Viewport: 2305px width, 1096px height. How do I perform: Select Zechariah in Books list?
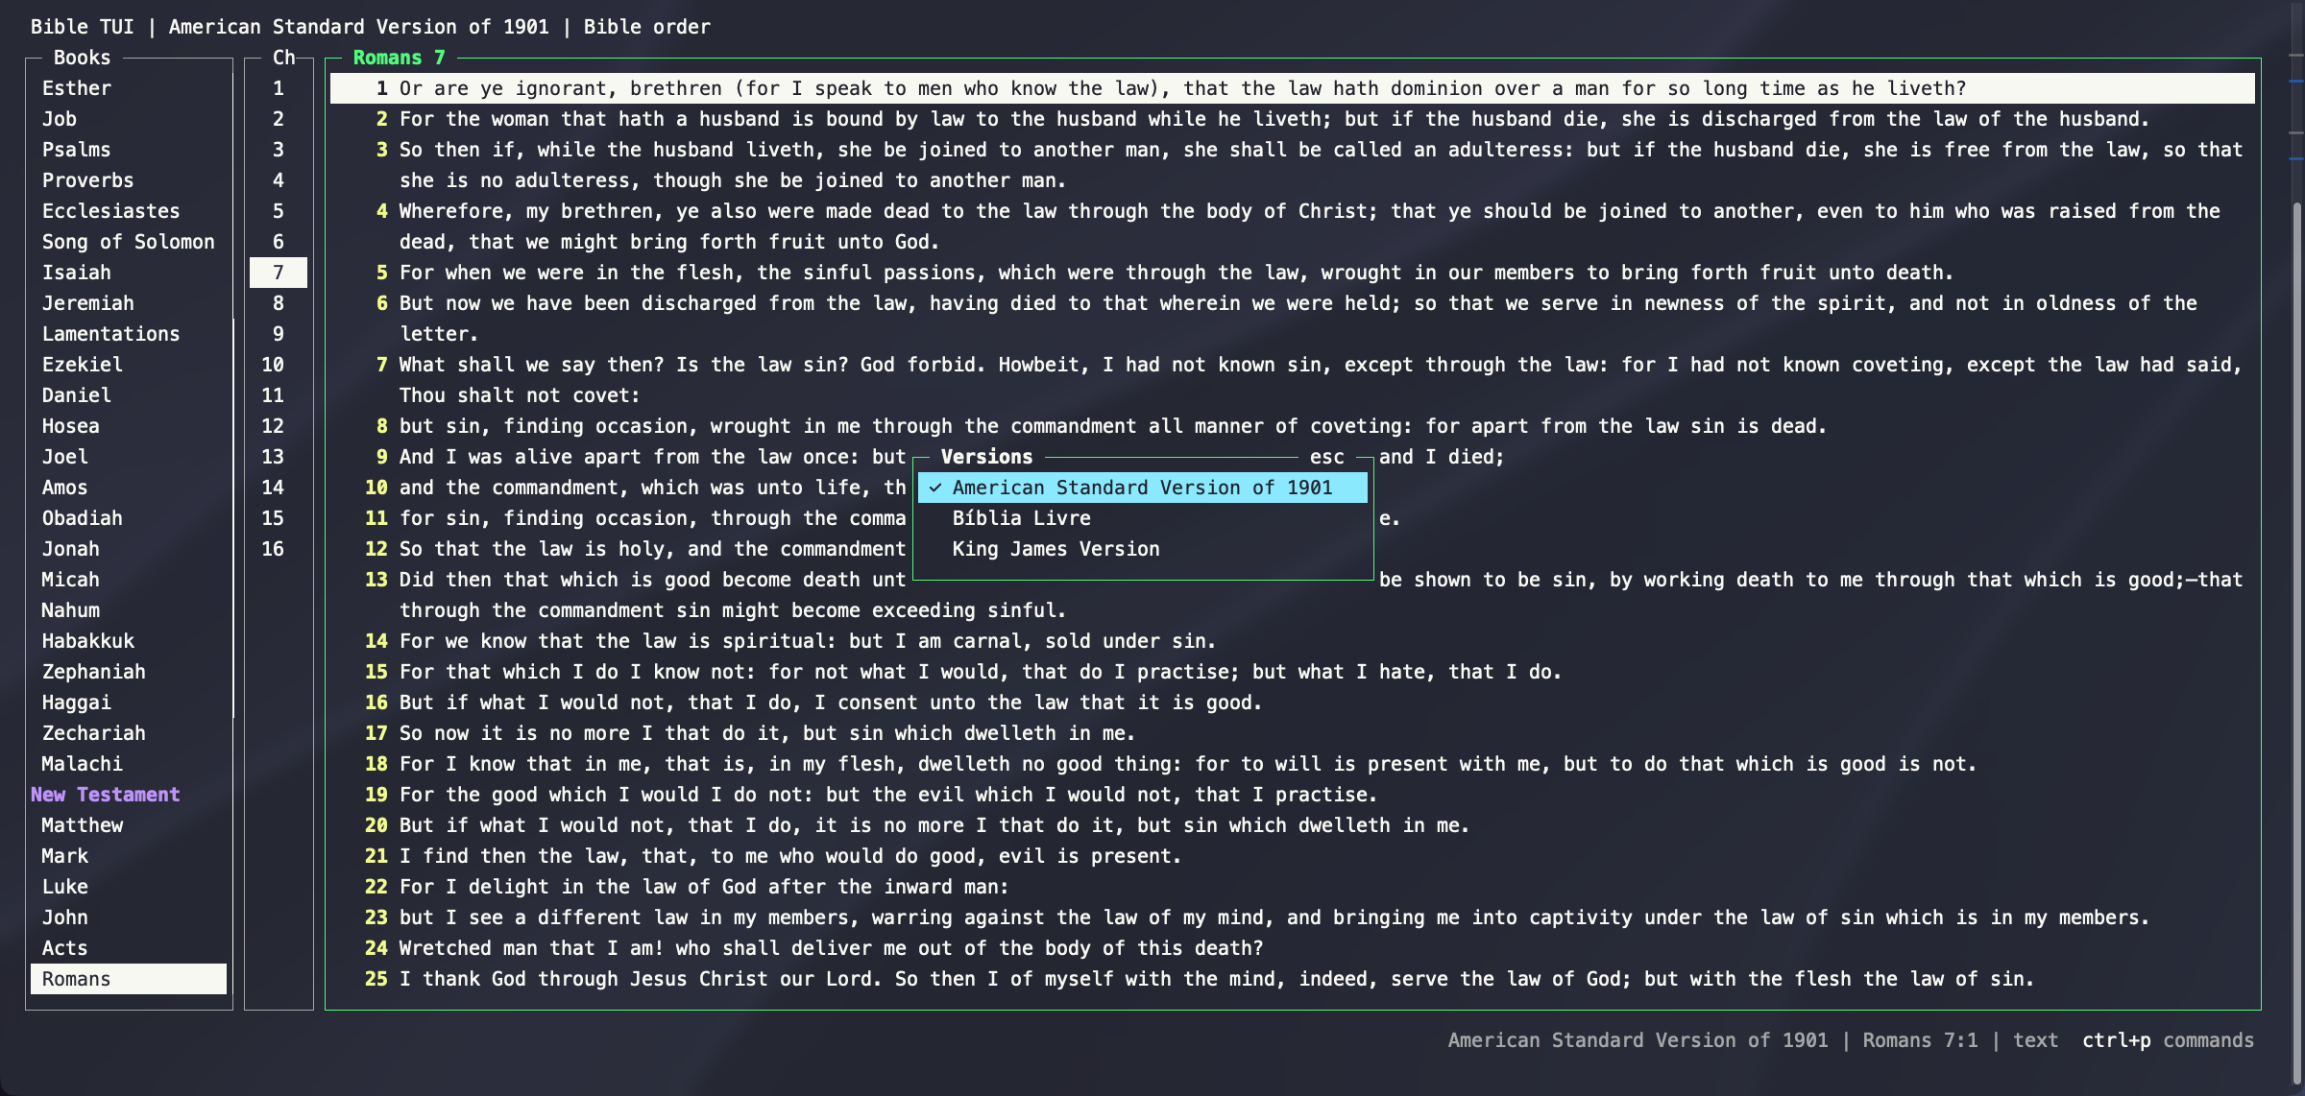pyautogui.click(x=129, y=733)
